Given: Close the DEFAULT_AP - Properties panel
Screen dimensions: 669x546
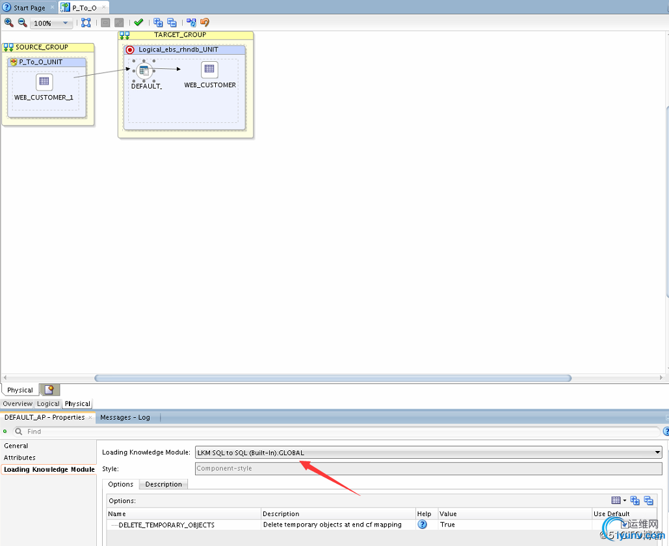Looking at the screenshot, I should click(90, 417).
